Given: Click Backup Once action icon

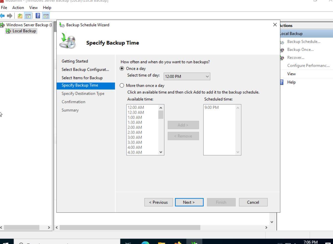Looking at the screenshot, I should 282,50.
